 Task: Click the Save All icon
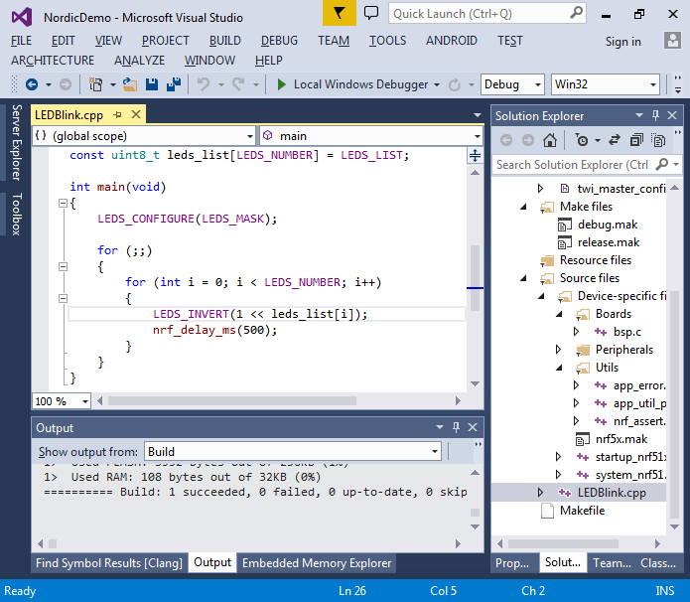click(x=174, y=84)
